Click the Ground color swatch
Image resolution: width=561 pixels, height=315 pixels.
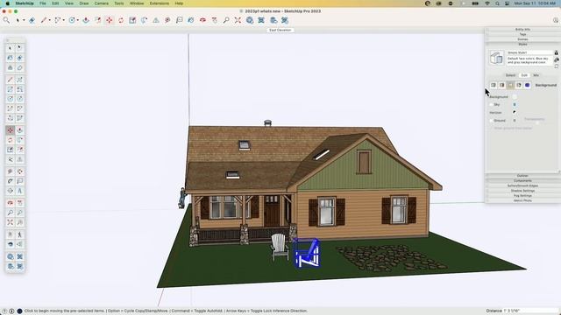[515, 121]
